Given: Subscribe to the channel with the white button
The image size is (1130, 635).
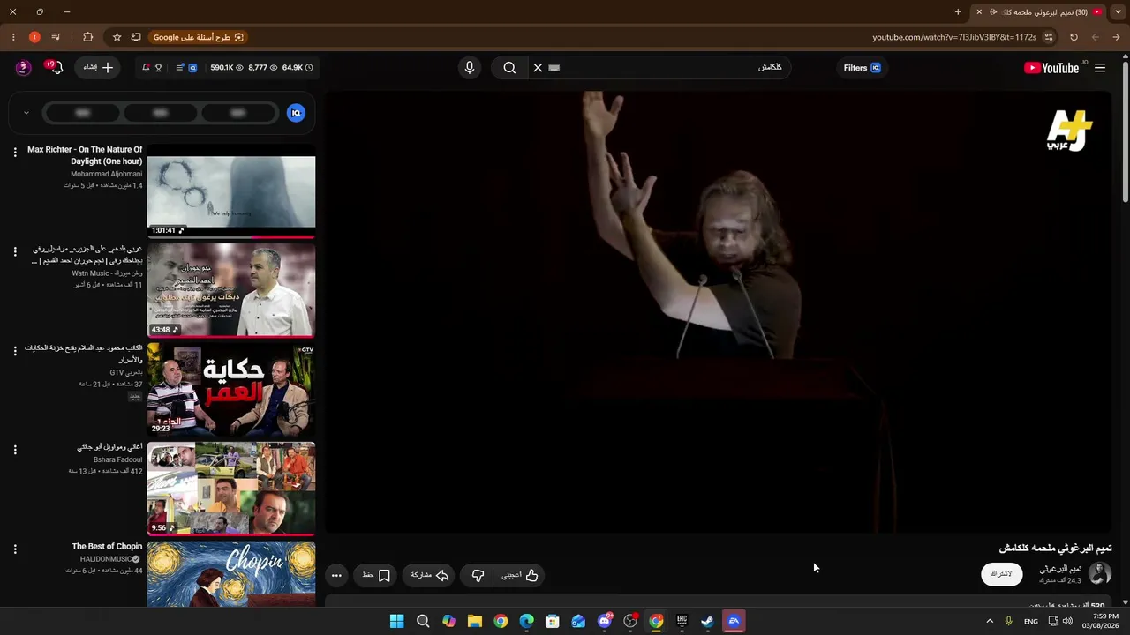Looking at the screenshot, I should pos(1002,574).
